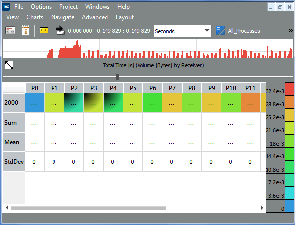
Task: Open the Navigate menu
Action: point(63,17)
